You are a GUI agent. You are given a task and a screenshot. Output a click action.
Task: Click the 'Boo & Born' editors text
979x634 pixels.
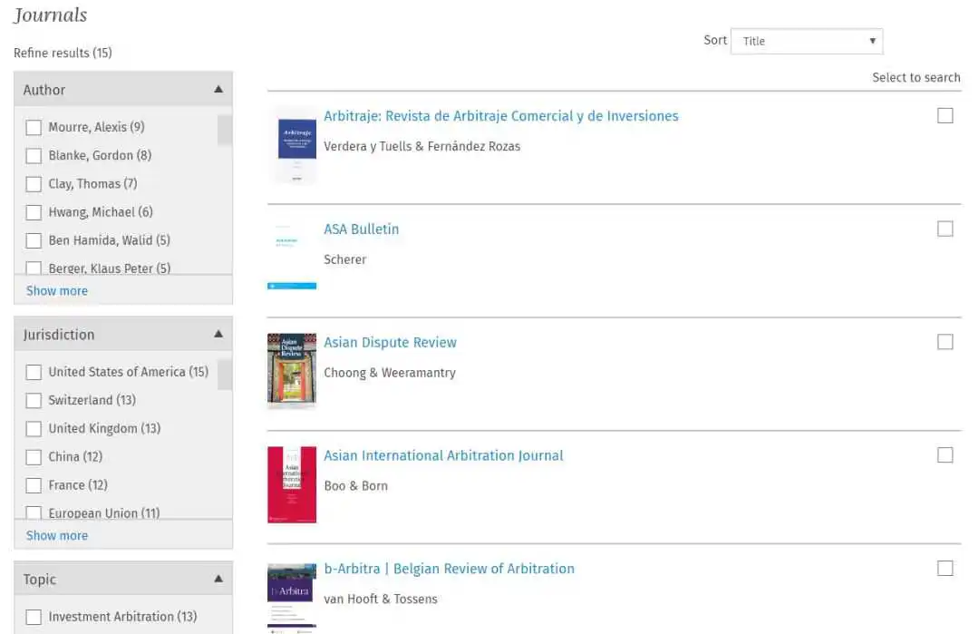click(355, 486)
